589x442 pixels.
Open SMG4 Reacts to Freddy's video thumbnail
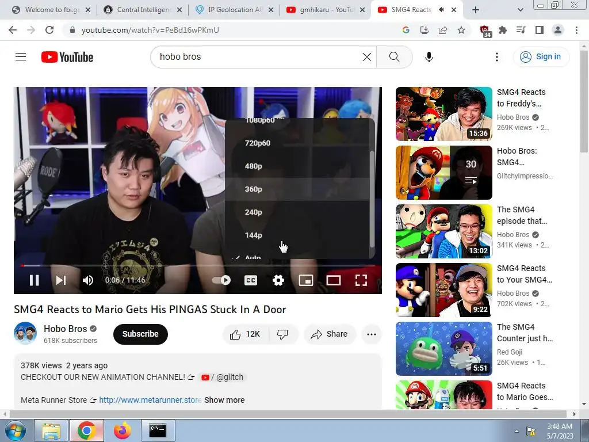click(x=443, y=114)
